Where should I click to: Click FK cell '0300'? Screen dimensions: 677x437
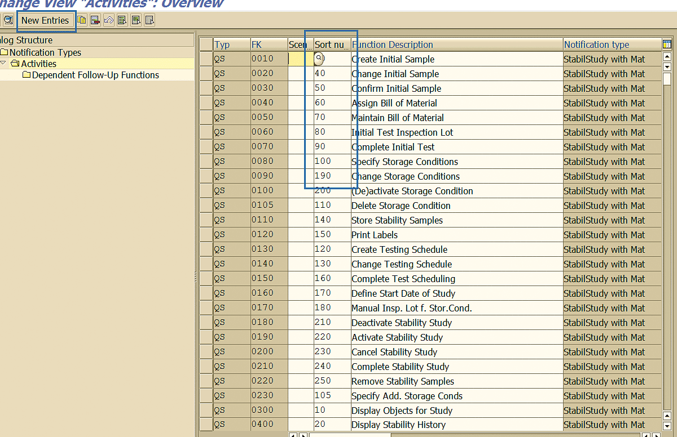(x=269, y=411)
